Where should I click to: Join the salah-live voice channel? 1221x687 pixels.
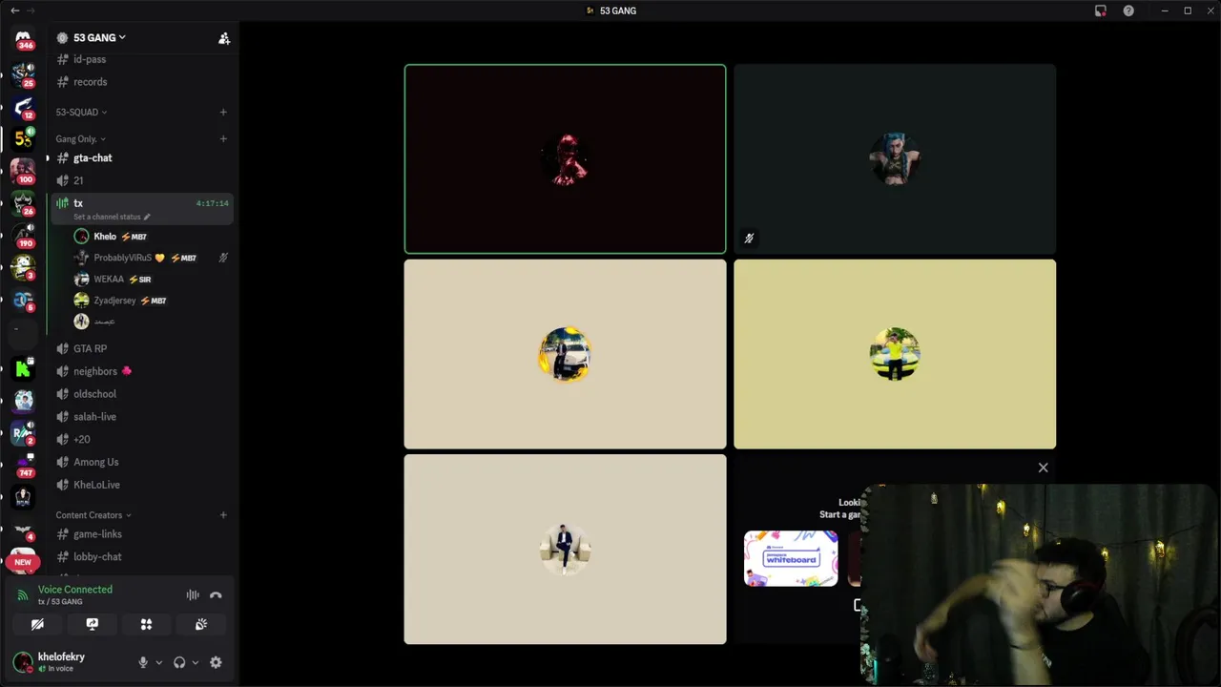point(141,417)
